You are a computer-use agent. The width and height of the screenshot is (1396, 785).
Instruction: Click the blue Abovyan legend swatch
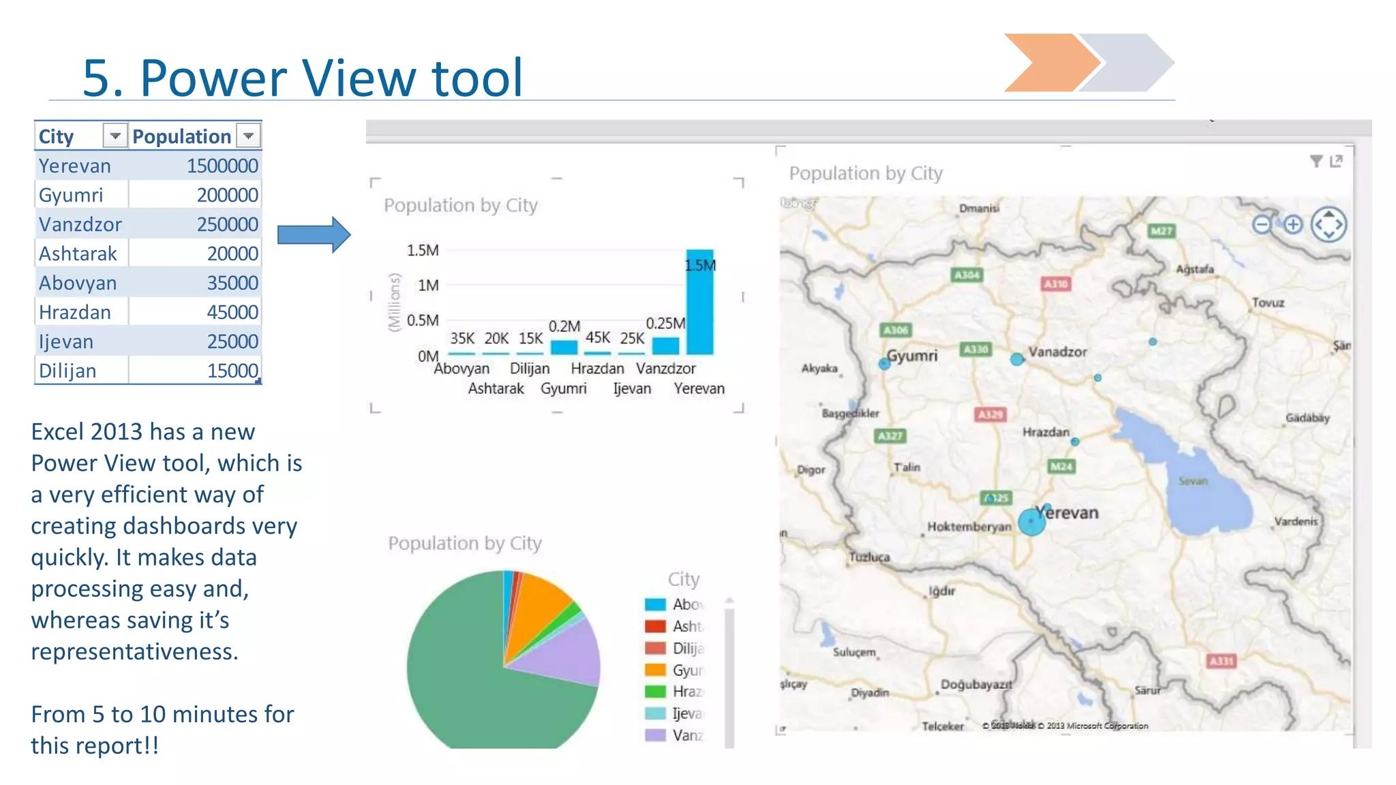[655, 604]
